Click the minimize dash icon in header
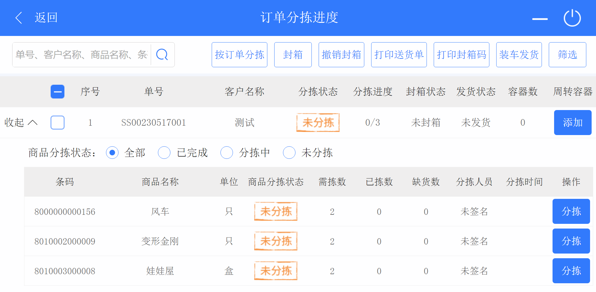Viewport: 596px width, 292px height. tap(540, 19)
